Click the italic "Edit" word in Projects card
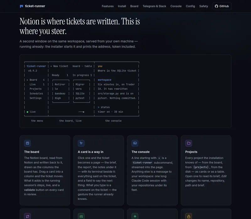251x219 pixels. pyautogui.click(x=224, y=176)
